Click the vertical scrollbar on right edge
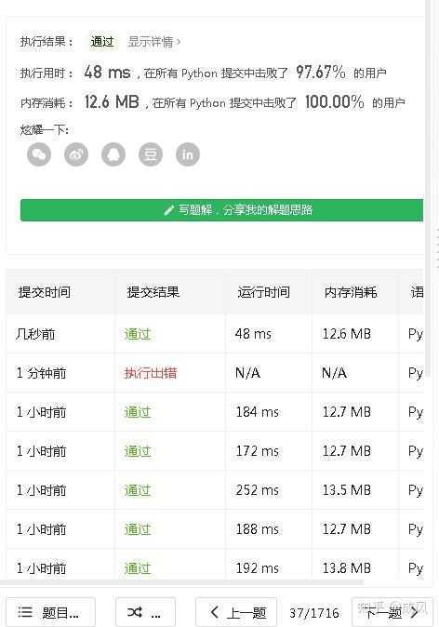Image resolution: width=439 pixels, height=627 pixels. pyautogui.click(x=428, y=188)
